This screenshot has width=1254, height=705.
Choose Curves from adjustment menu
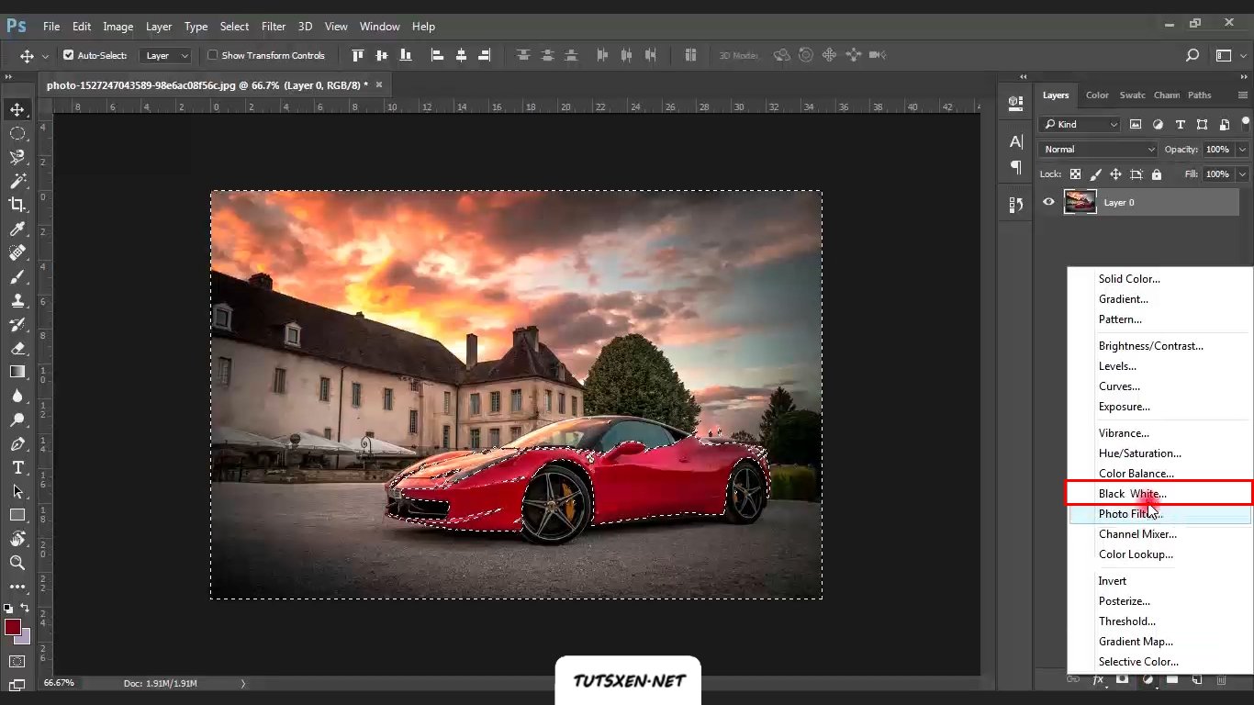[1119, 386]
